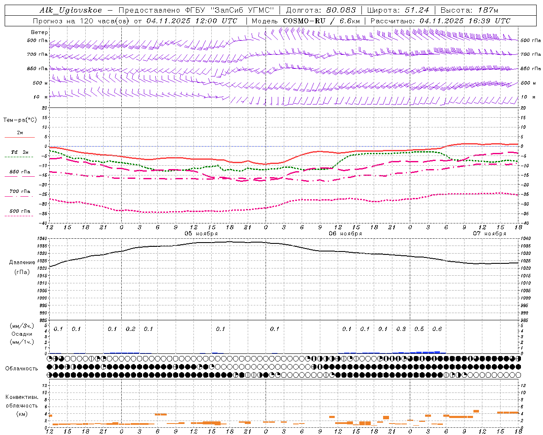
Task: Click the (км) unit label
Action: 22,414
